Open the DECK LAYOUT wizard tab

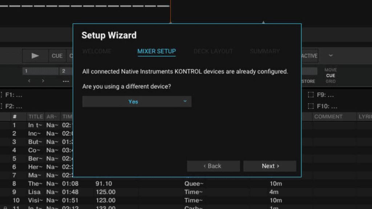click(213, 51)
